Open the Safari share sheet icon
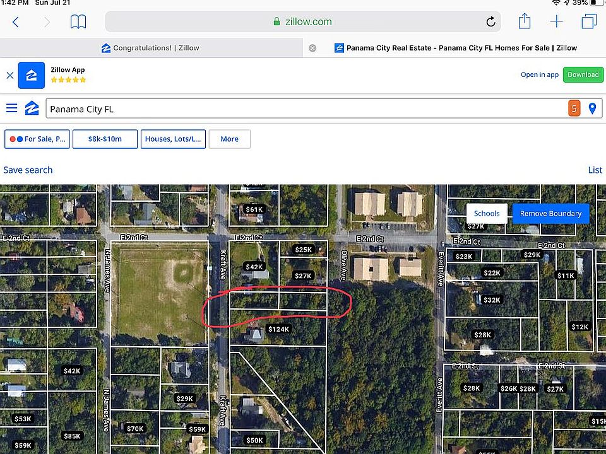 524,21
